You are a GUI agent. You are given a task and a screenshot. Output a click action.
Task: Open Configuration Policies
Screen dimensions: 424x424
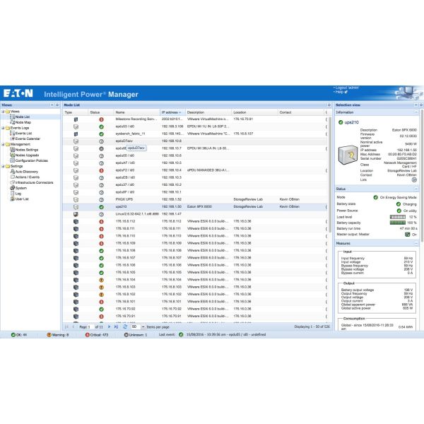[x=31, y=160]
